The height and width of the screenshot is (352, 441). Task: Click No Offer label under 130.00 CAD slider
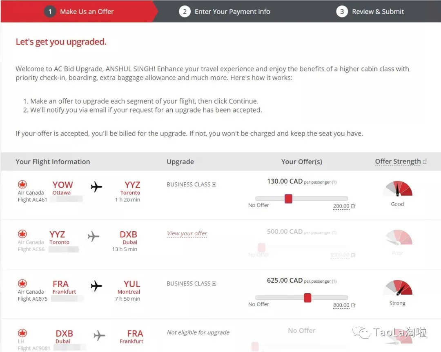click(258, 205)
